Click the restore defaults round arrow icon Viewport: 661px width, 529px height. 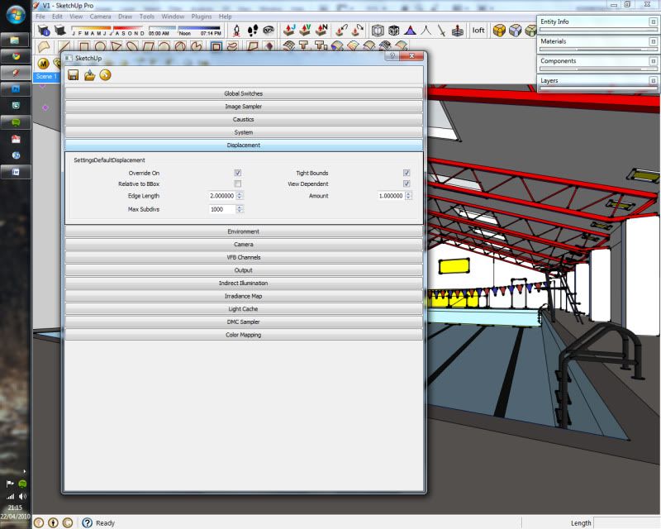coord(106,75)
